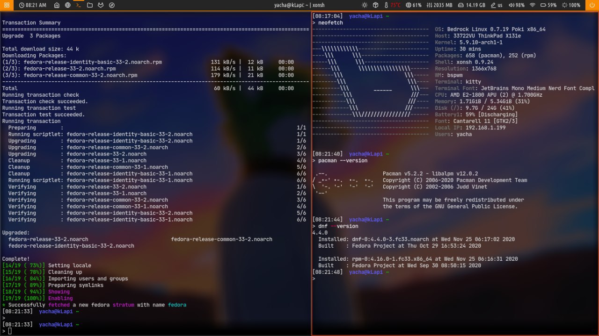This screenshot has width=599, height=336.
Task: Click the left terminal's active prompt cursor
Action: 10,331
